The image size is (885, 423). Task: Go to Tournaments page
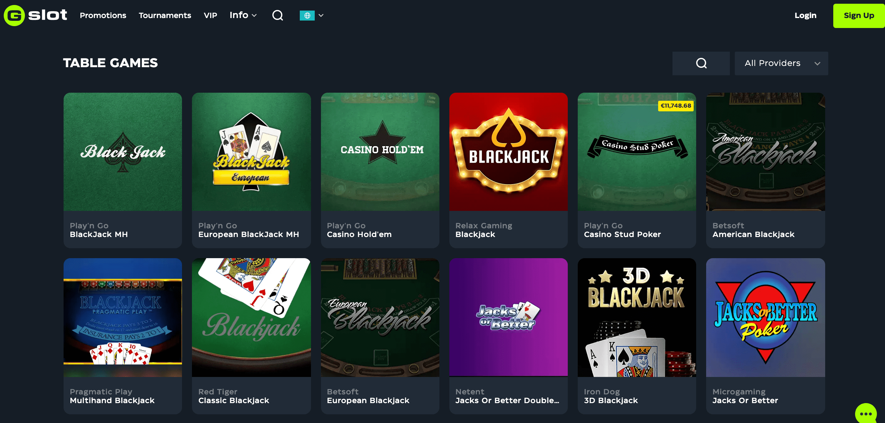165,16
